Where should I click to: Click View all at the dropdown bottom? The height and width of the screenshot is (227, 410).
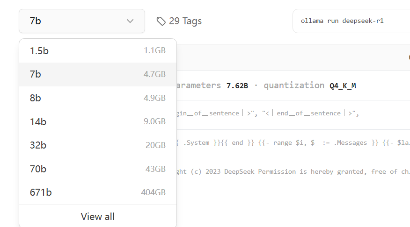[x=97, y=217]
